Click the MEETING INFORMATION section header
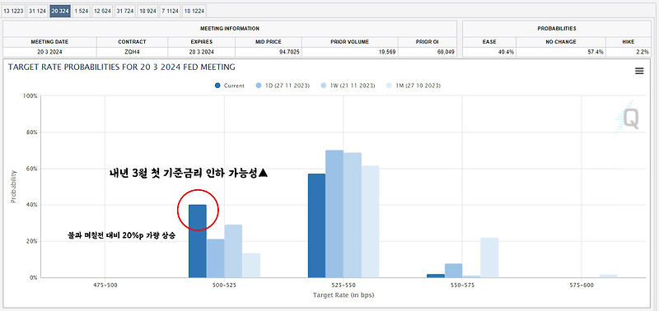This screenshot has height=311, width=659. (x=230, y=29)
